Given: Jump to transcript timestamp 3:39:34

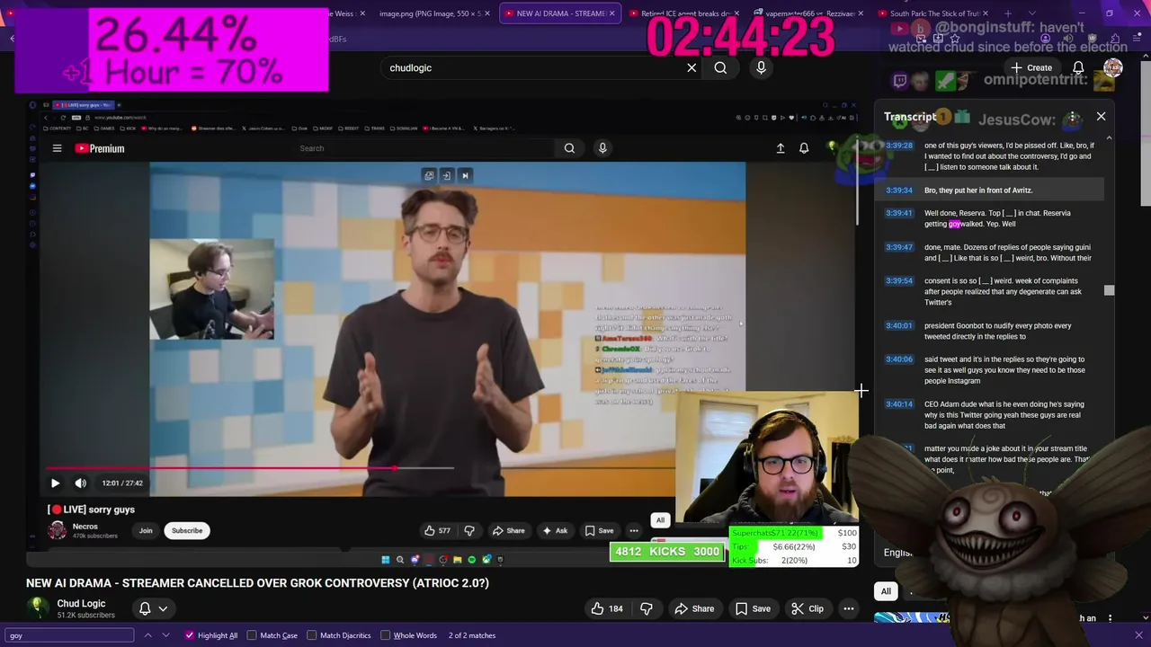Looking at the screenshot, I should 899,191.
